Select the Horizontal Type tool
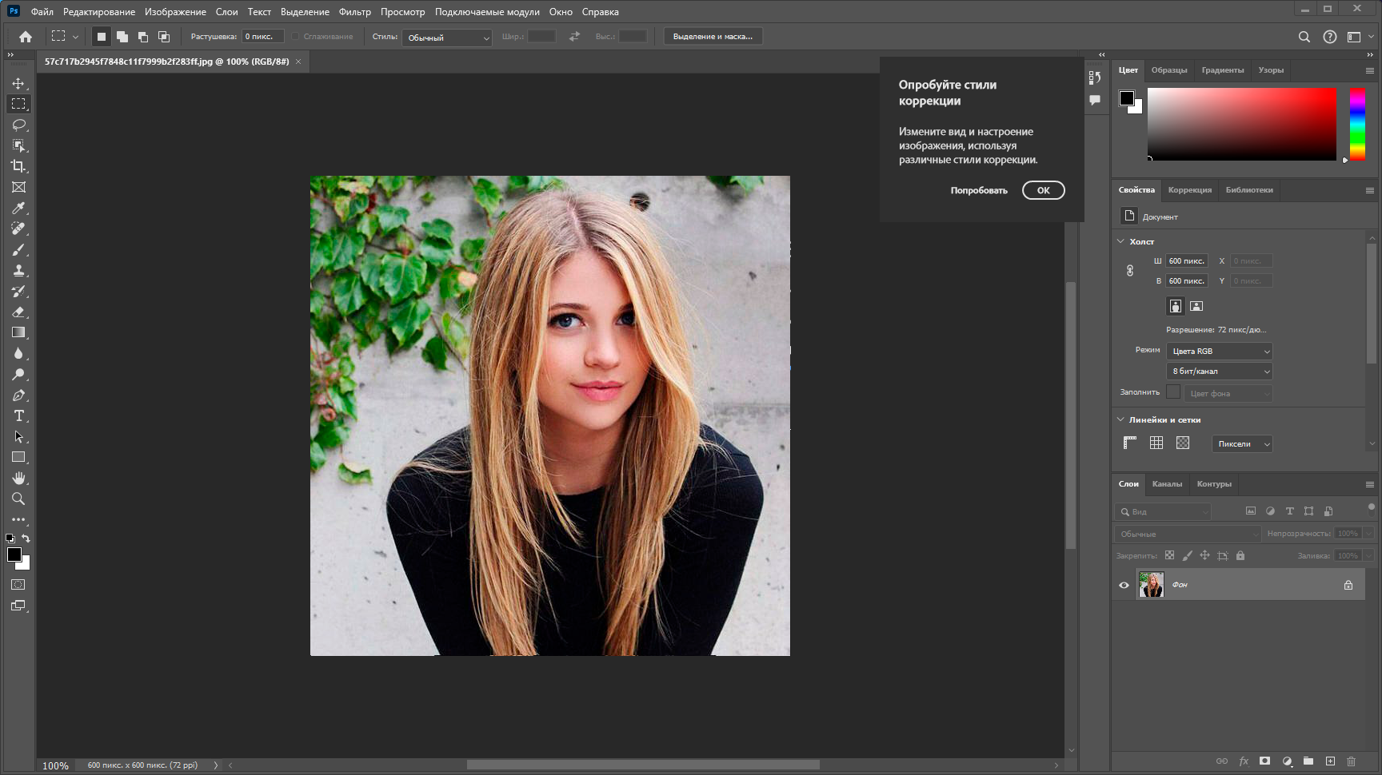Image resolution: width=1382 pixels, height=775 pixels. pos(18,415)
